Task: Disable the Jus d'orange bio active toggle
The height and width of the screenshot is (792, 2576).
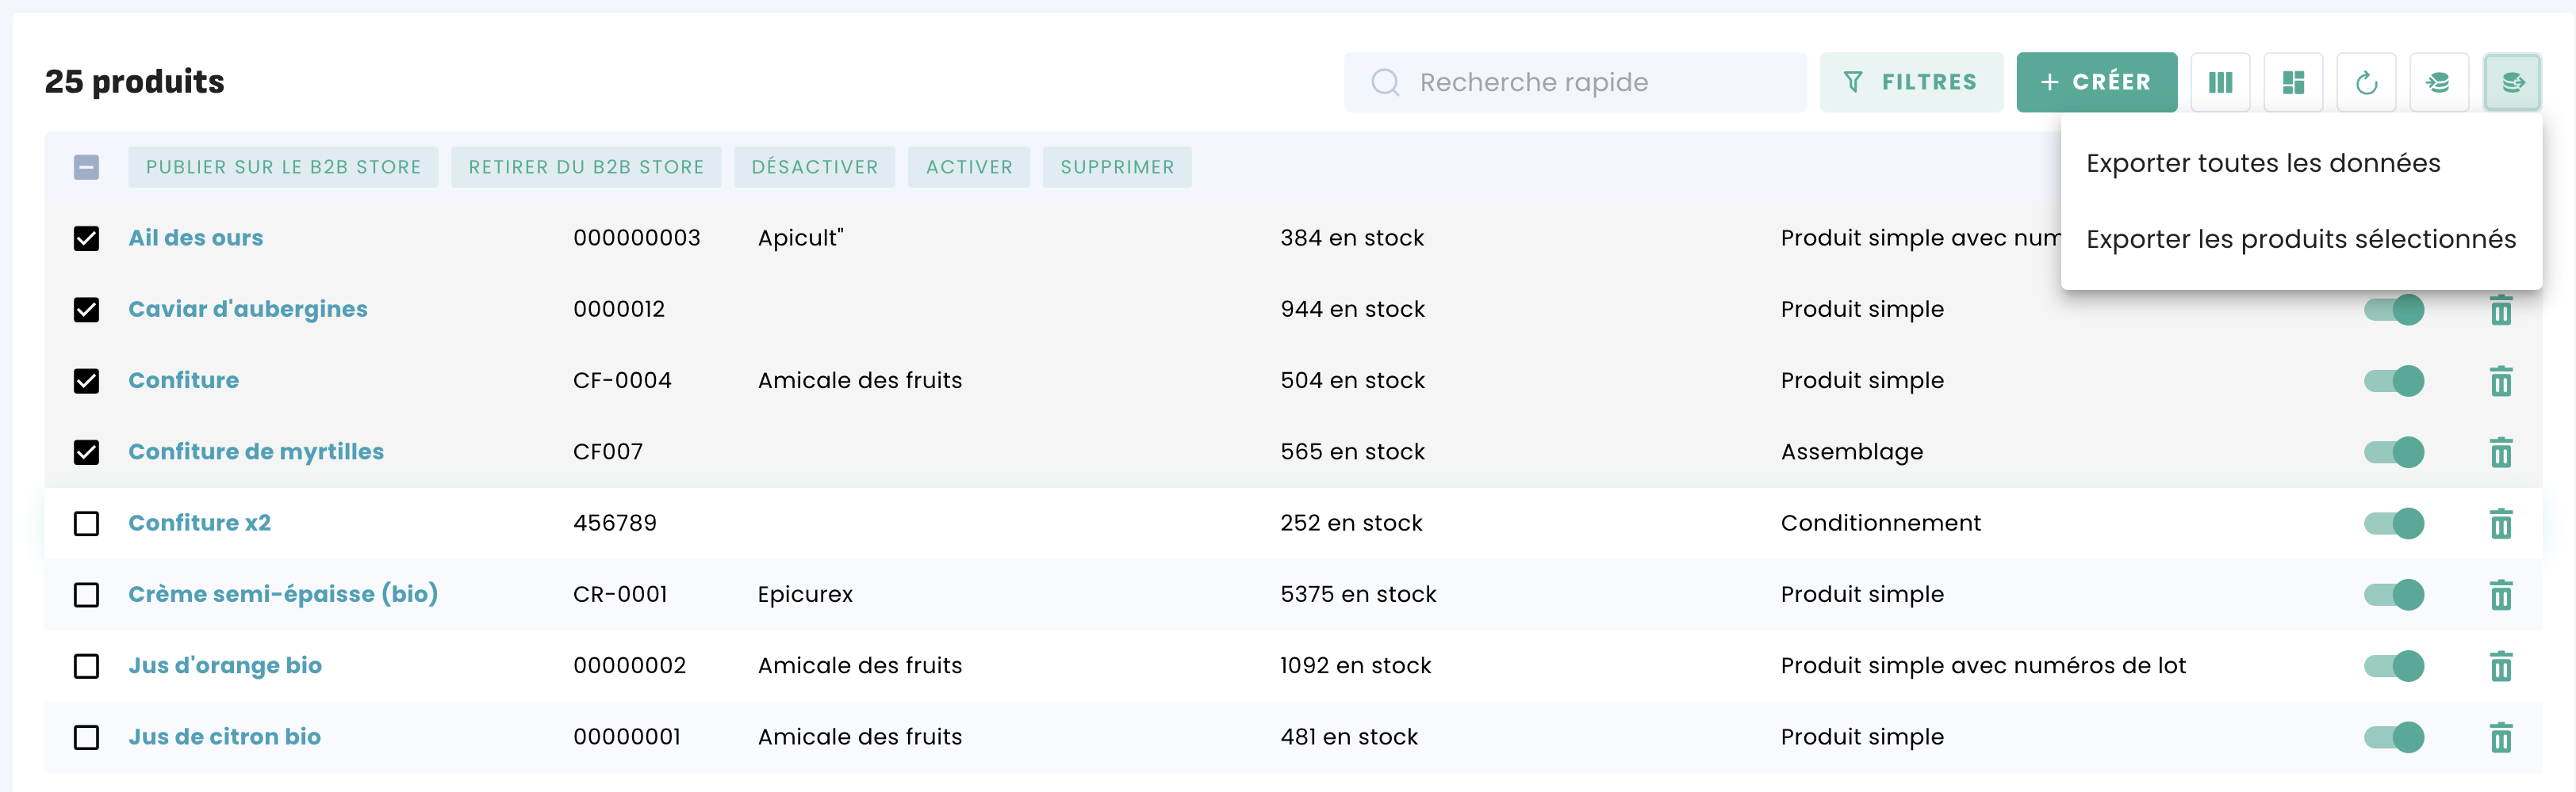Action: coord(2393,666)
